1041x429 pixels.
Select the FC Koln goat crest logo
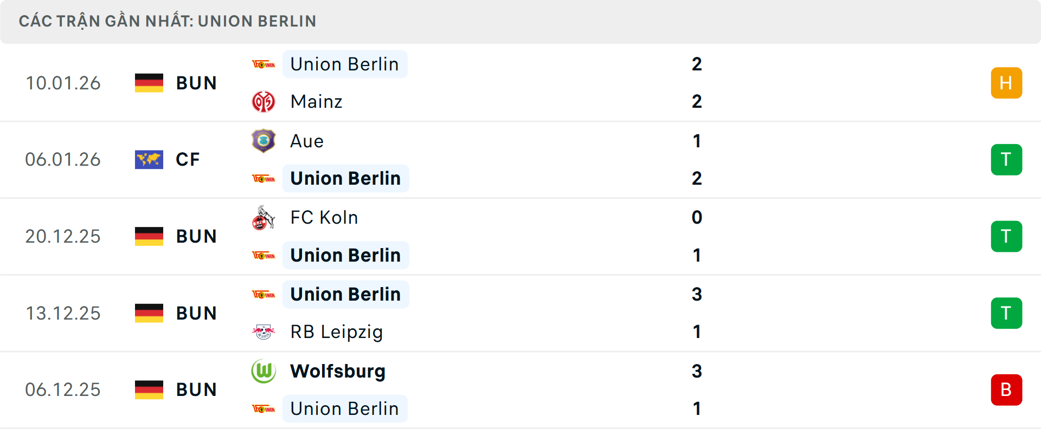tap(264, 217)
